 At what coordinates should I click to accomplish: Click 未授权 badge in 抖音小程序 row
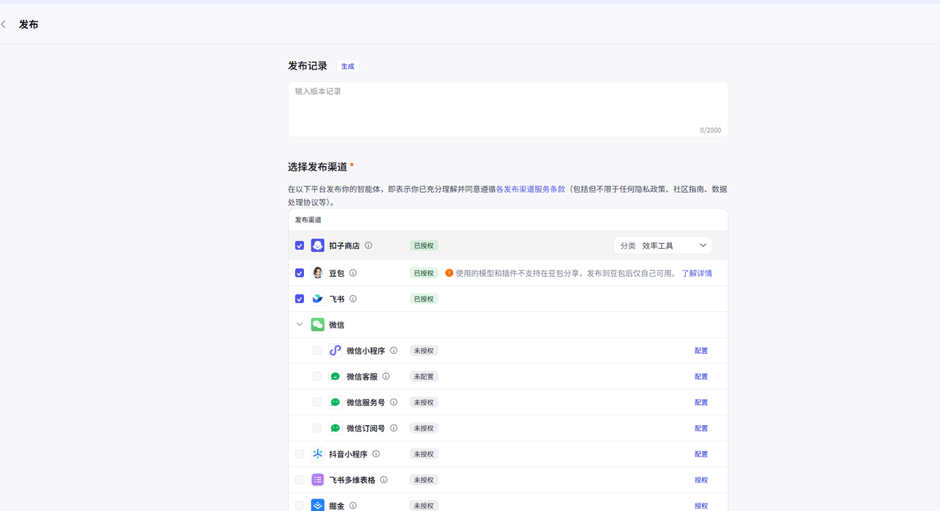[x=424, y=454]
